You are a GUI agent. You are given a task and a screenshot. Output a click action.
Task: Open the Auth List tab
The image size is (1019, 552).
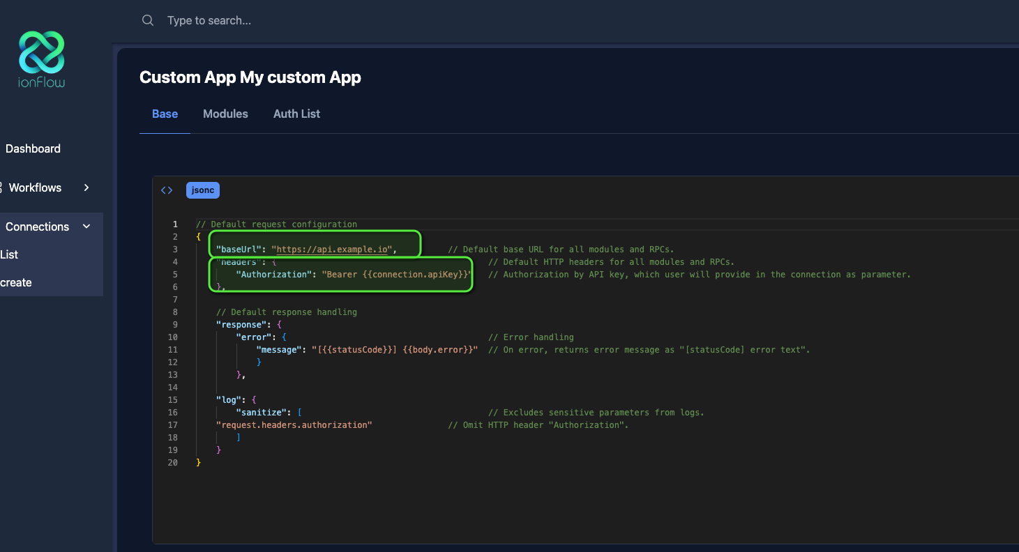(x=296, y=114)
